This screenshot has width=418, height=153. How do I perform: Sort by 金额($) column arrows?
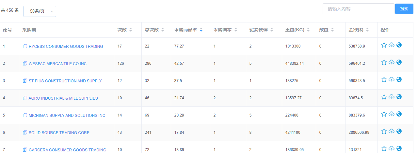pyautogui.click(x=367, y=30)
